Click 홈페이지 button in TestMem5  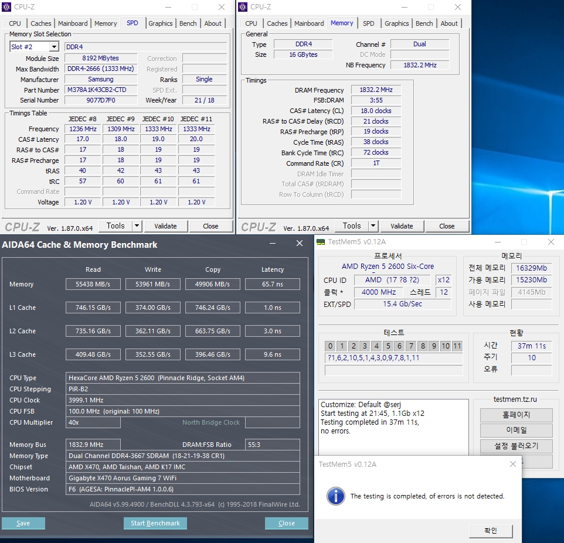[x=516, y=415]
